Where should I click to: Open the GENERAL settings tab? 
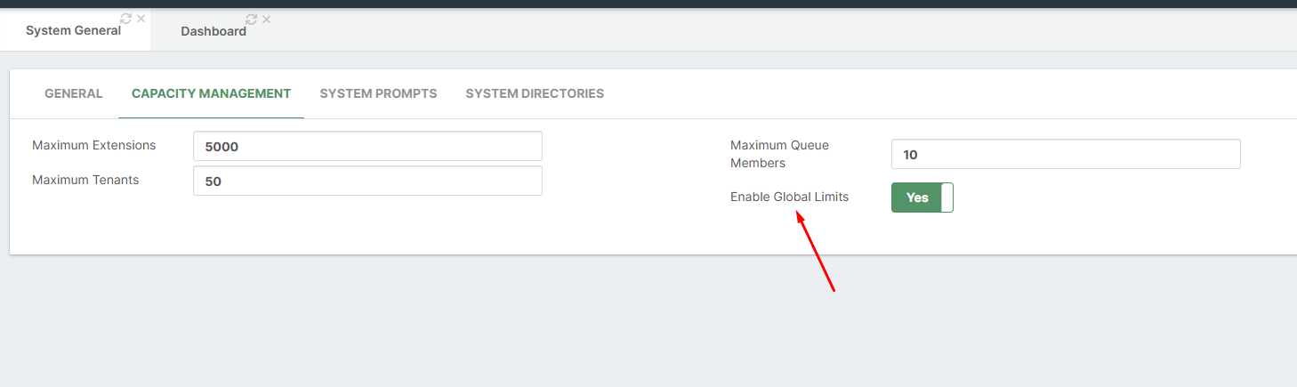coord(73,93)
